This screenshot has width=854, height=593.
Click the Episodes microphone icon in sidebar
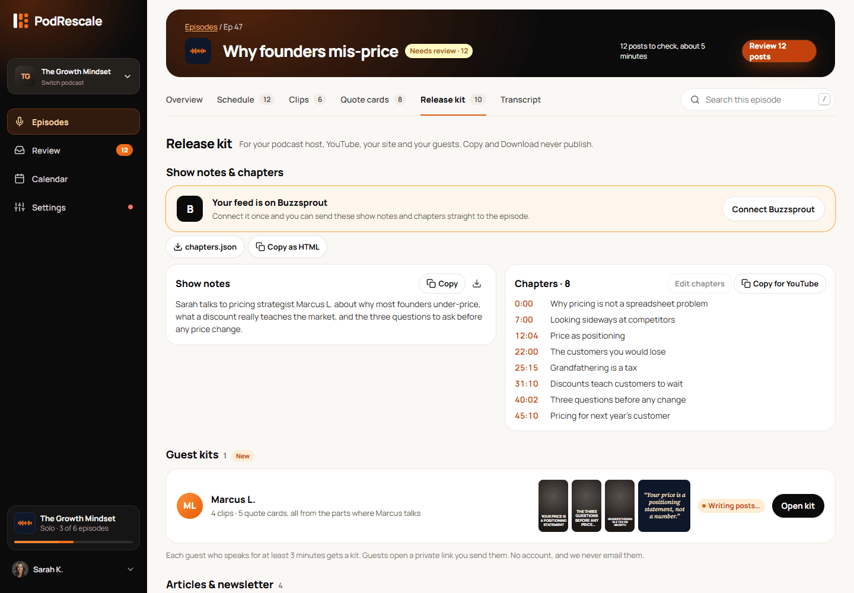[x=20, y=122]
